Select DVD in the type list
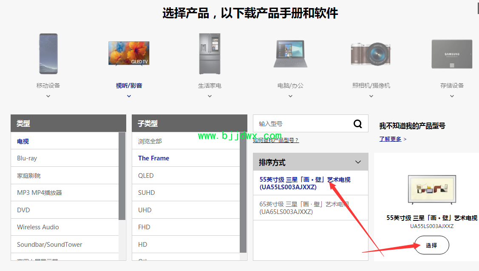 tap(65, 210)
